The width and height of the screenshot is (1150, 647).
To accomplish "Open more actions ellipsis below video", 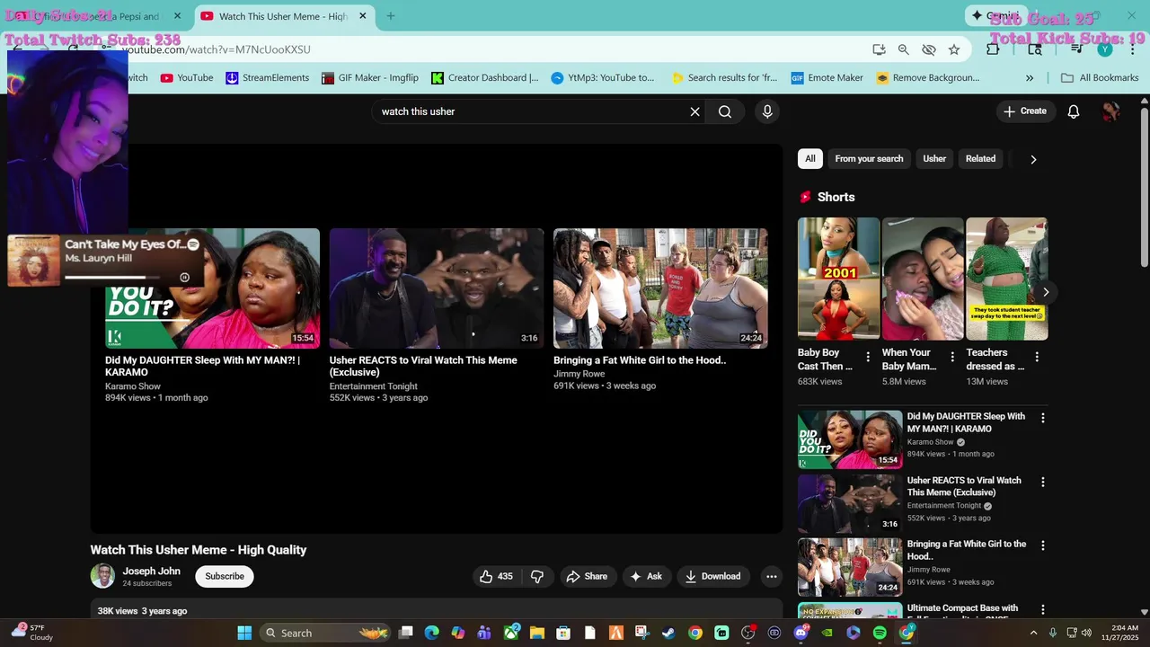I will [x=771, y=577].
